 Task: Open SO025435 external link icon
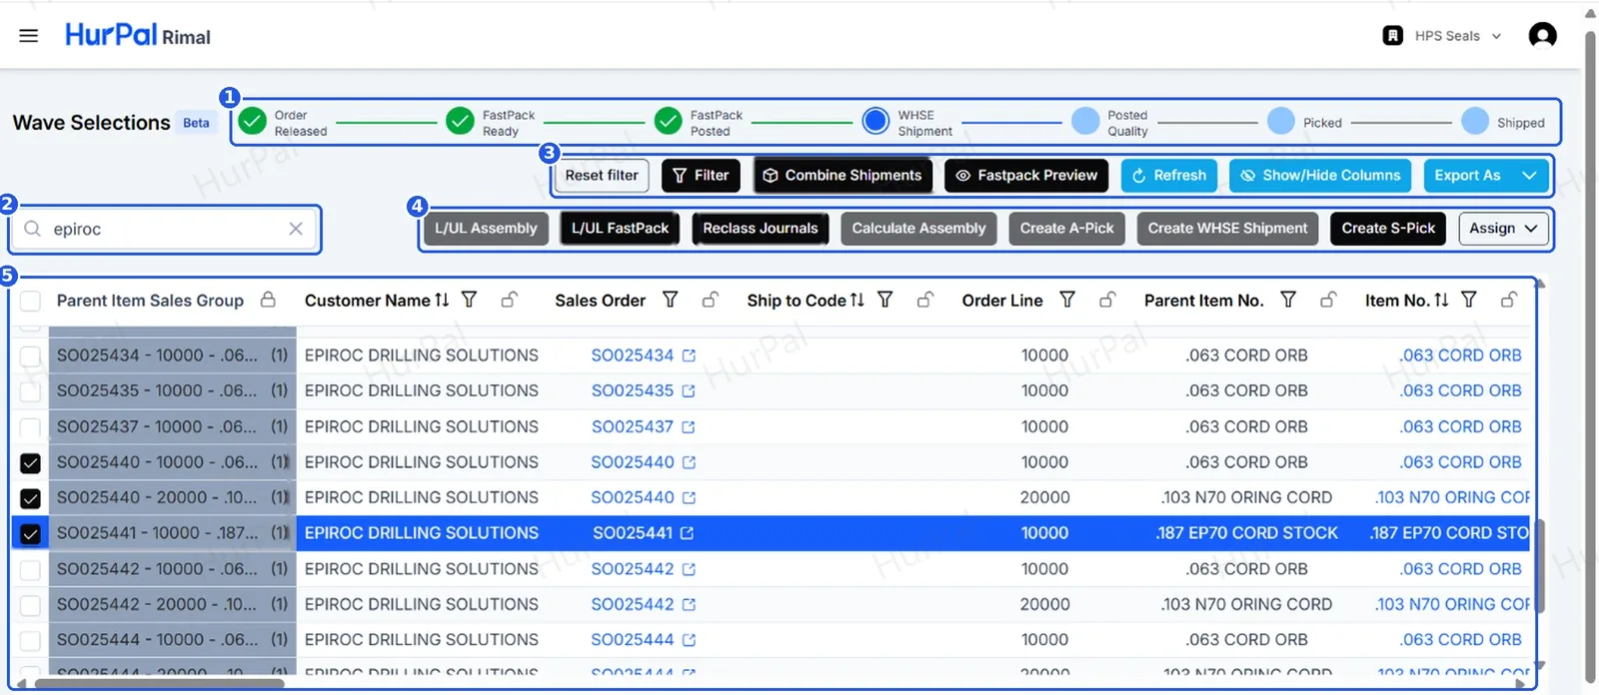689,391
